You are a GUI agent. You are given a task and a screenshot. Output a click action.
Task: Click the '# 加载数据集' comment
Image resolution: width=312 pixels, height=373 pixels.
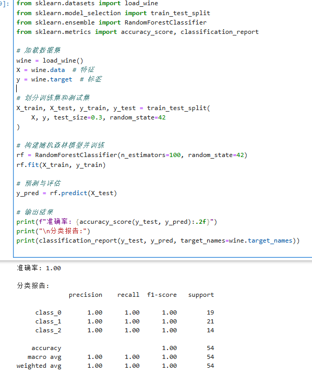coord(38,50)
